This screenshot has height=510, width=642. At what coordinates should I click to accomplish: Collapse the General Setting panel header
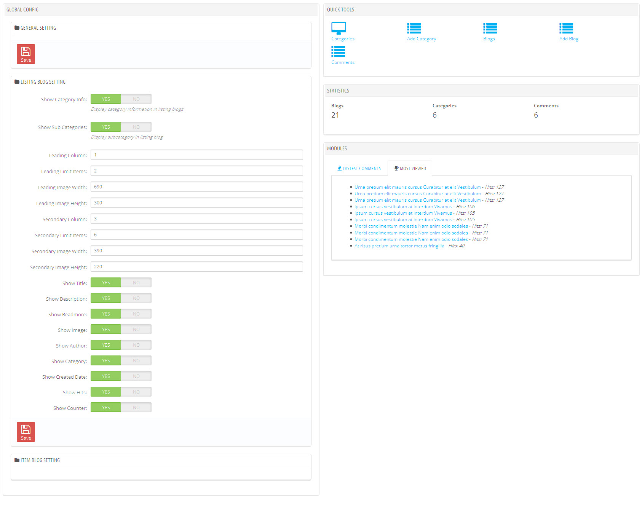tap(38, 28)
